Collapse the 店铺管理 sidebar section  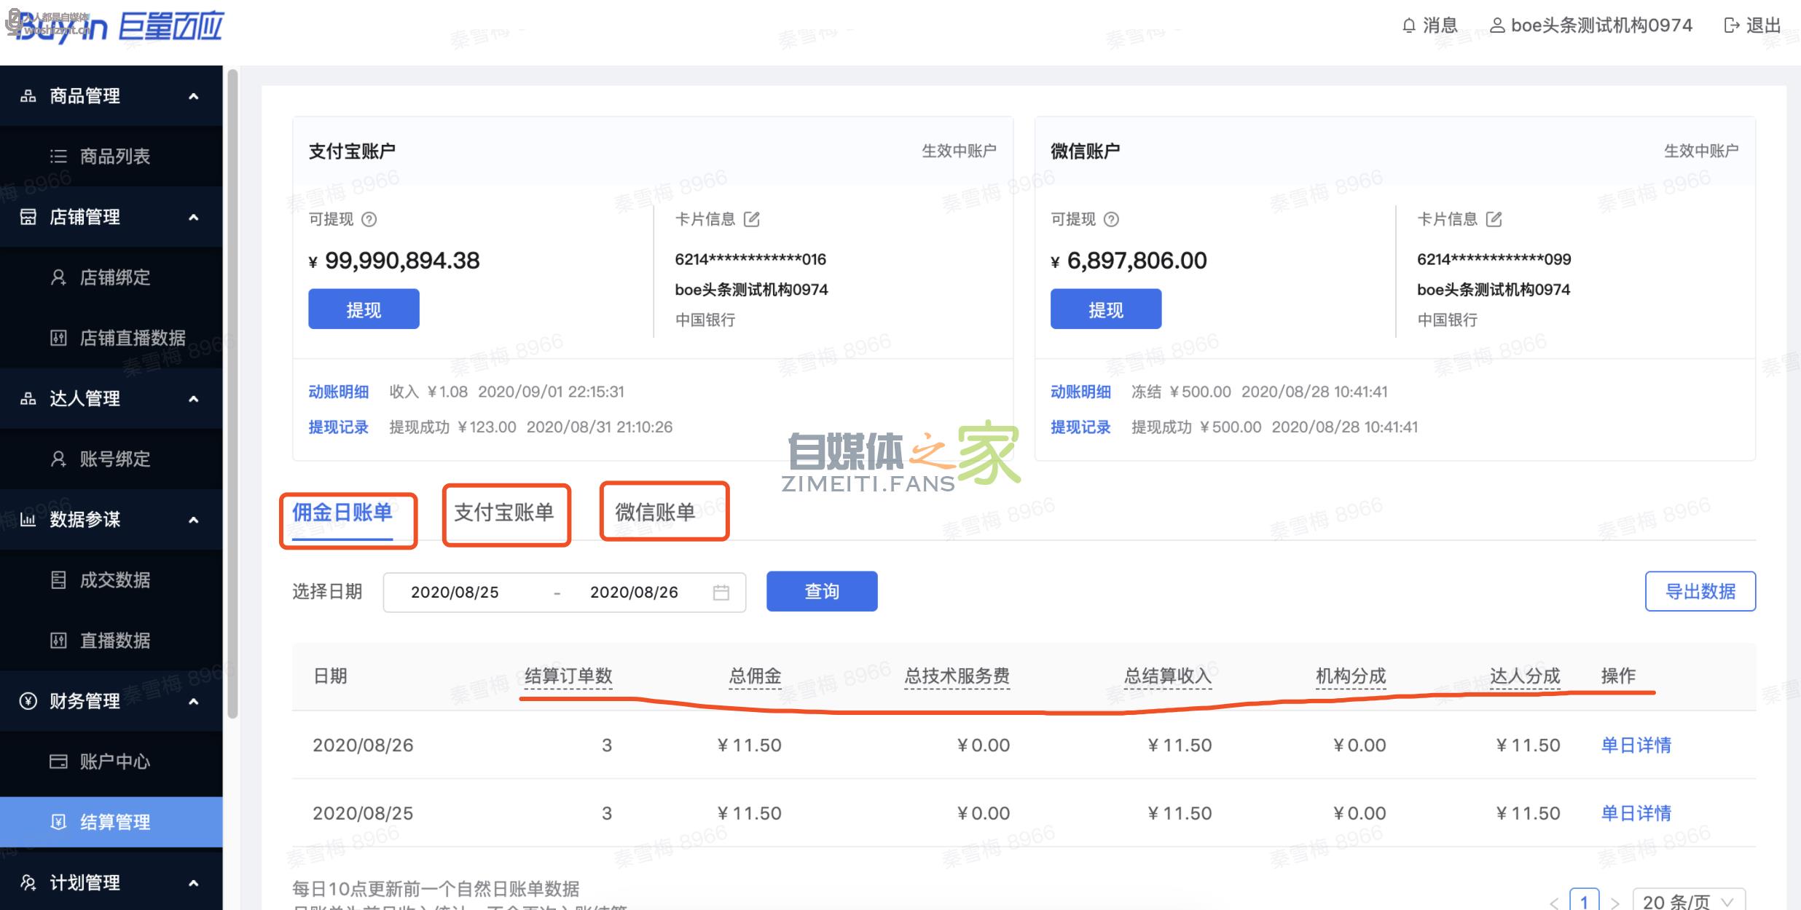click(x=193, y=217)
